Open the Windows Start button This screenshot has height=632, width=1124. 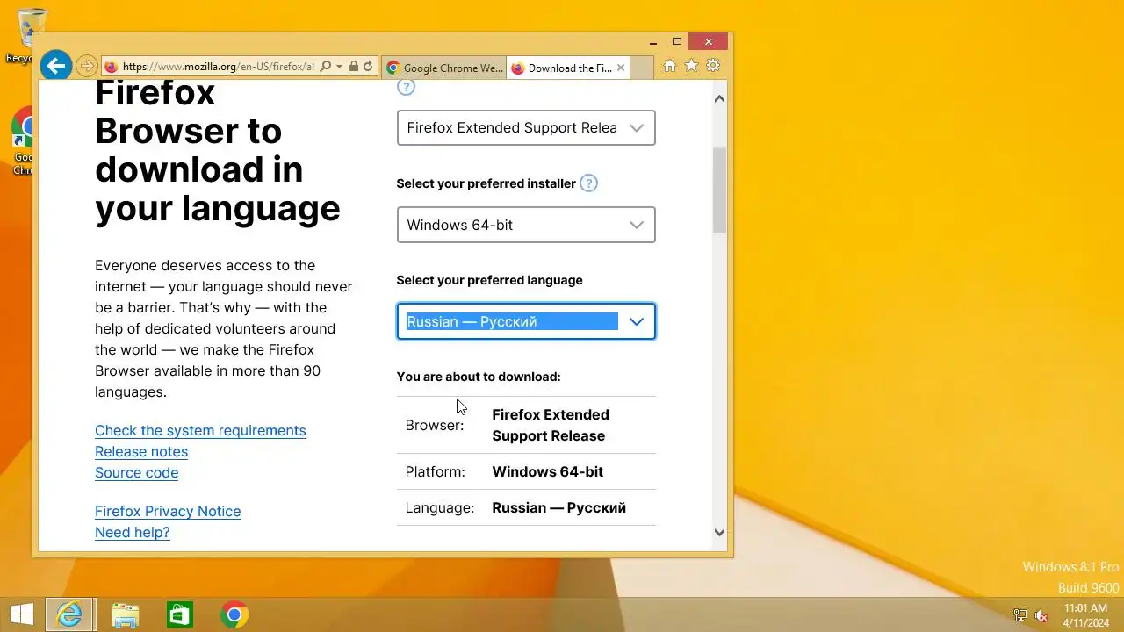click(21, 614)
